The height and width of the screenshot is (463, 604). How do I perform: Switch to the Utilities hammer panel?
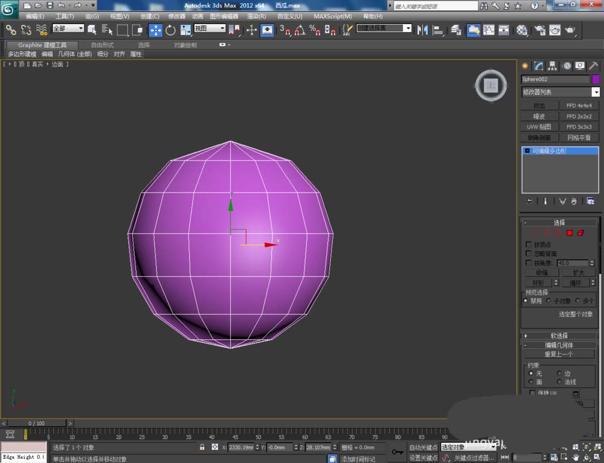tap(593, 66)
